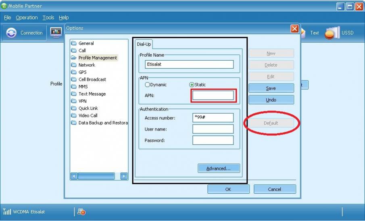Image resolution: width=365 pixels, height=221 pixels.
Task: Open the File menu
Action: pyautogui.click(x=7, y=18)
